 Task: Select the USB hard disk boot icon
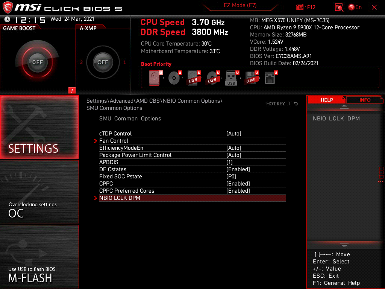194,78
